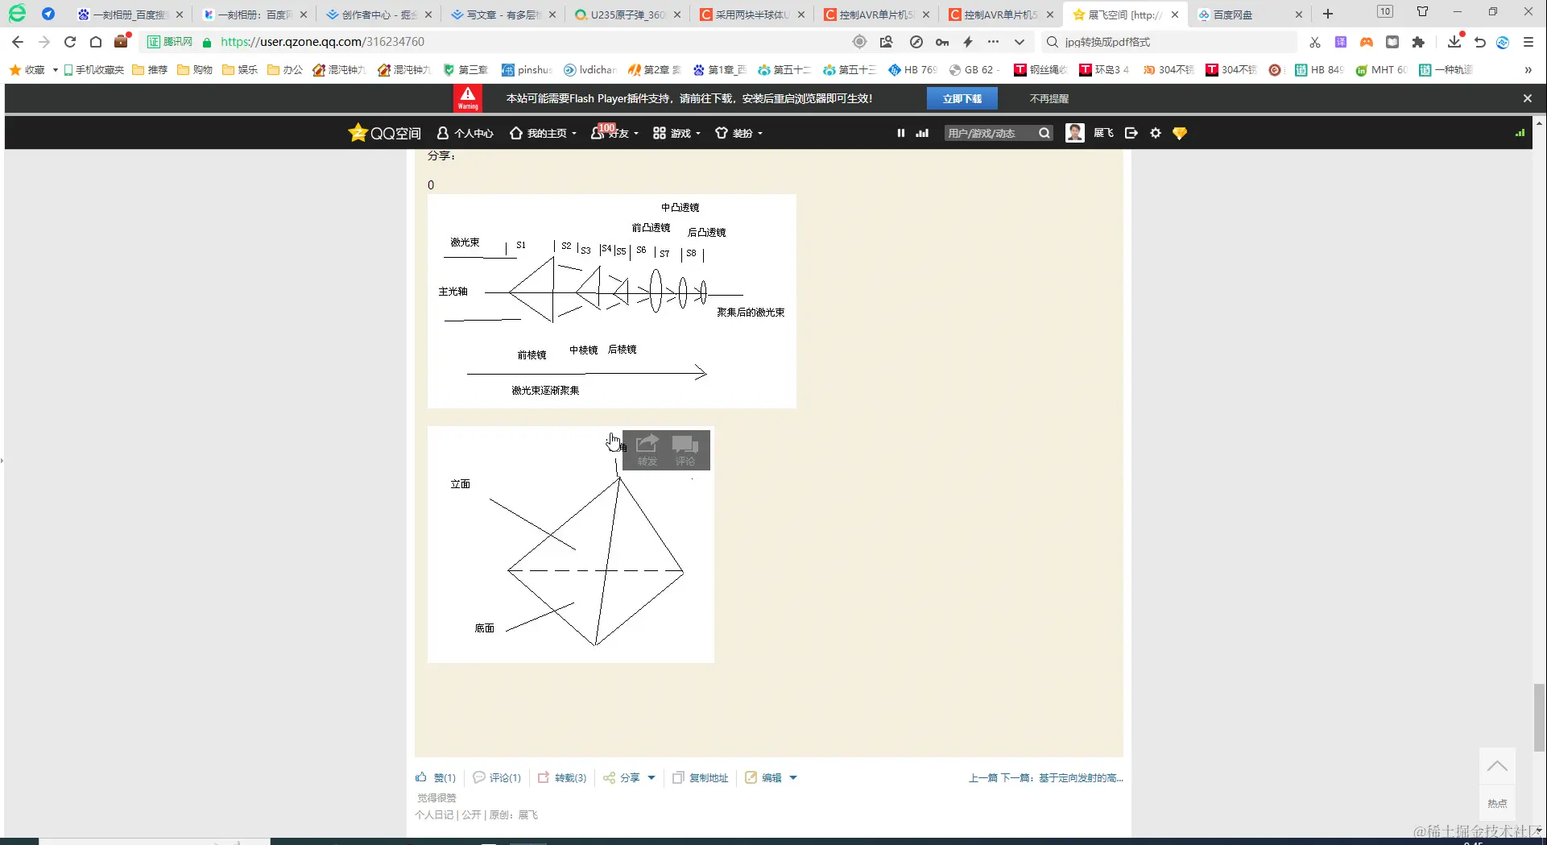Click the back-to-top arrow at bottom right
The width and height of the screenshot is (1547, 845).
point(1497,765)
